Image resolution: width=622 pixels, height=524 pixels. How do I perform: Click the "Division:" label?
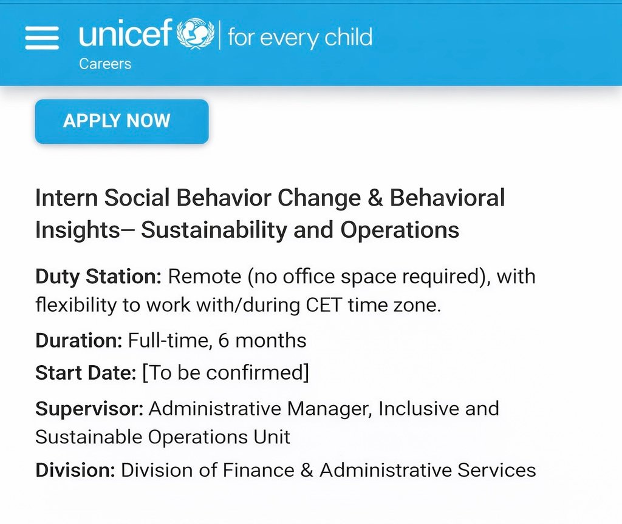pos(75,470)
